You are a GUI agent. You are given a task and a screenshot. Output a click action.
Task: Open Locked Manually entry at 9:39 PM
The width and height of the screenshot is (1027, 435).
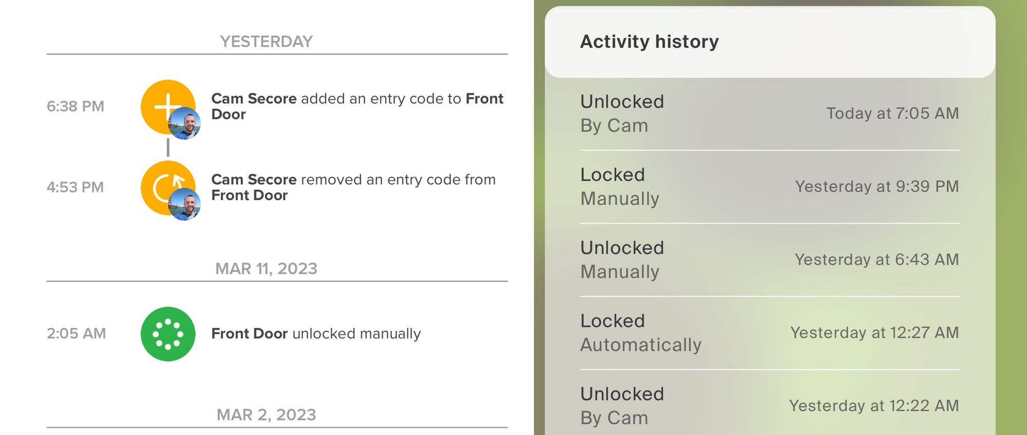tap(769, 187)
